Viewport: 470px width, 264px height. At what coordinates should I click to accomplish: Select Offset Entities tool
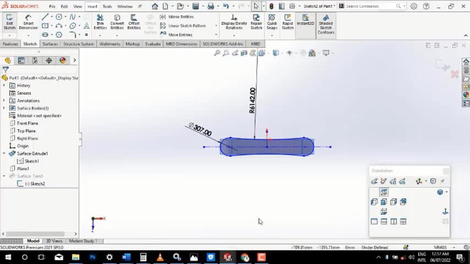pos(133,22)
